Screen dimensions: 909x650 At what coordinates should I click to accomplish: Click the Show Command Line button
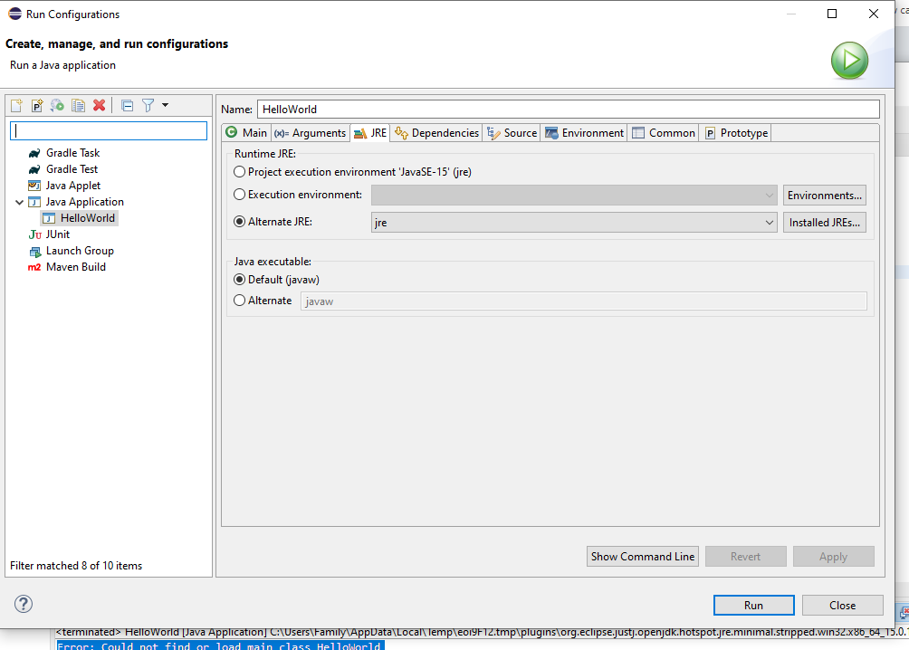coord(643,557)
